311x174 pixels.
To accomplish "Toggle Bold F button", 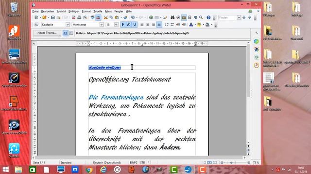I will 123,25.
